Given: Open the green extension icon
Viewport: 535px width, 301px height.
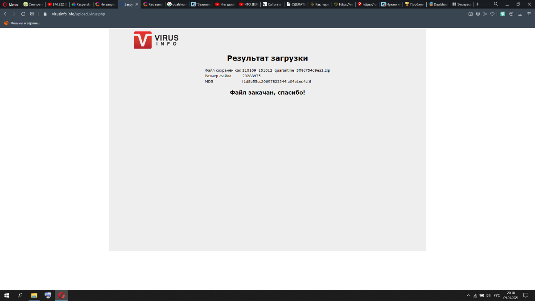Looking at the screenshot, I should pos(502,14).
